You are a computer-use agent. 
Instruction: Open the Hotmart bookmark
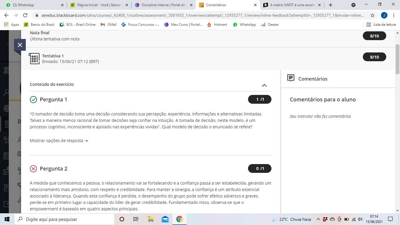pyautogui.click(x=217, y=25)
